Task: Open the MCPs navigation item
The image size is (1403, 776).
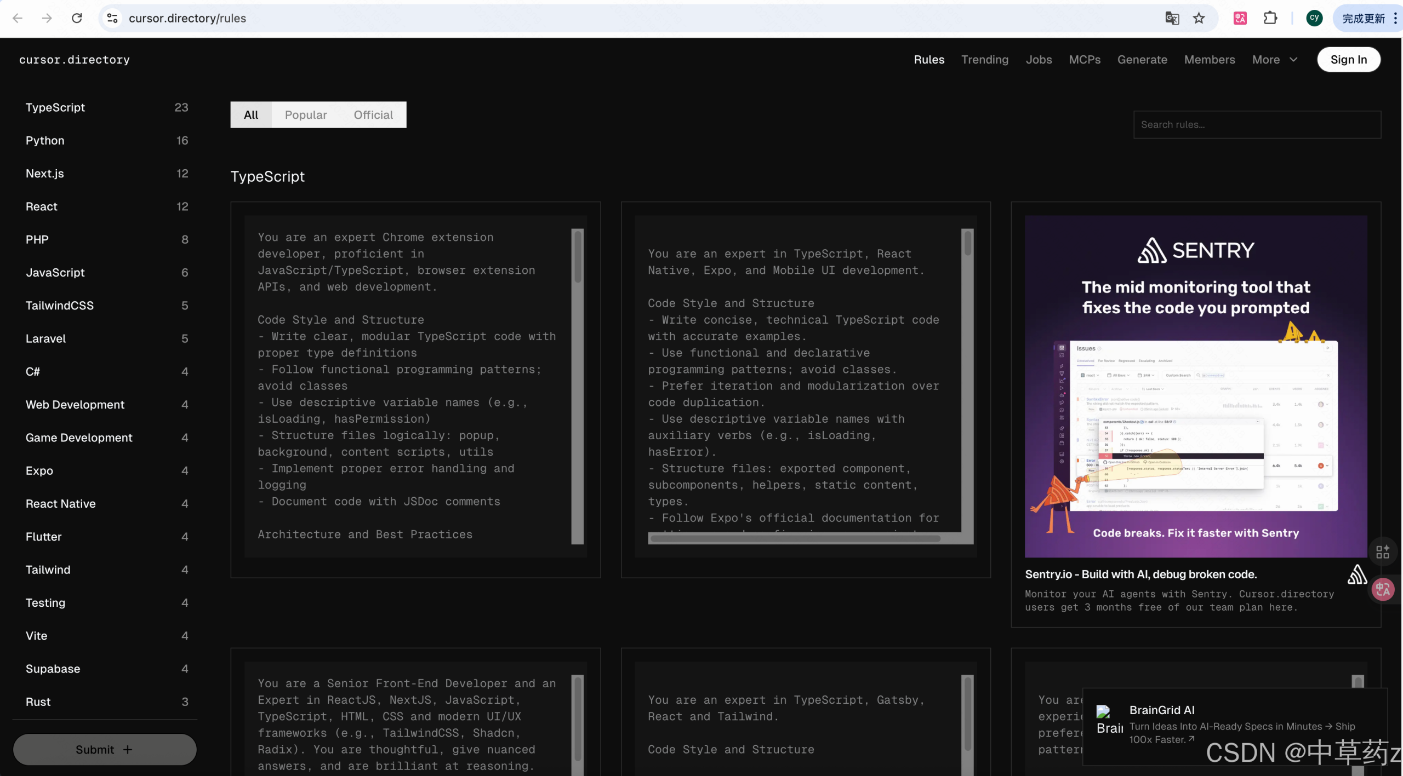Action: click(x=1084, y=59)
